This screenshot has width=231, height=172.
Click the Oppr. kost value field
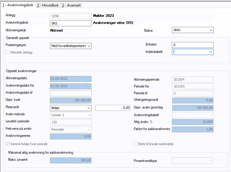(x=70, y=101)
